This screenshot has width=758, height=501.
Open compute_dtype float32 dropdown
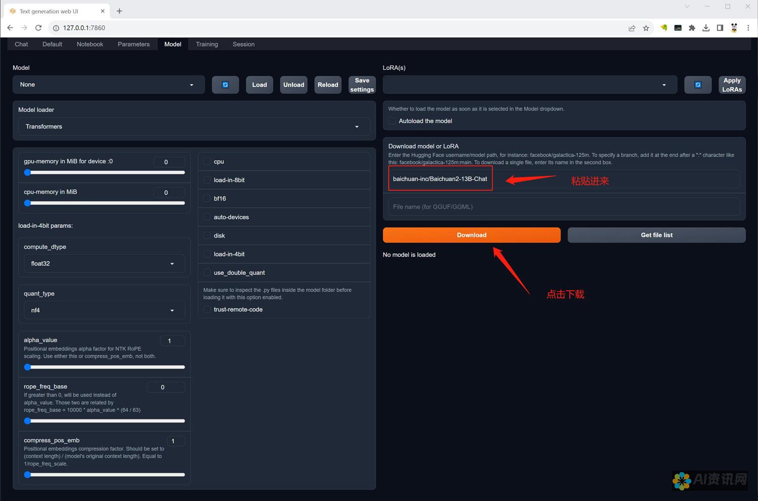[104, 264]
